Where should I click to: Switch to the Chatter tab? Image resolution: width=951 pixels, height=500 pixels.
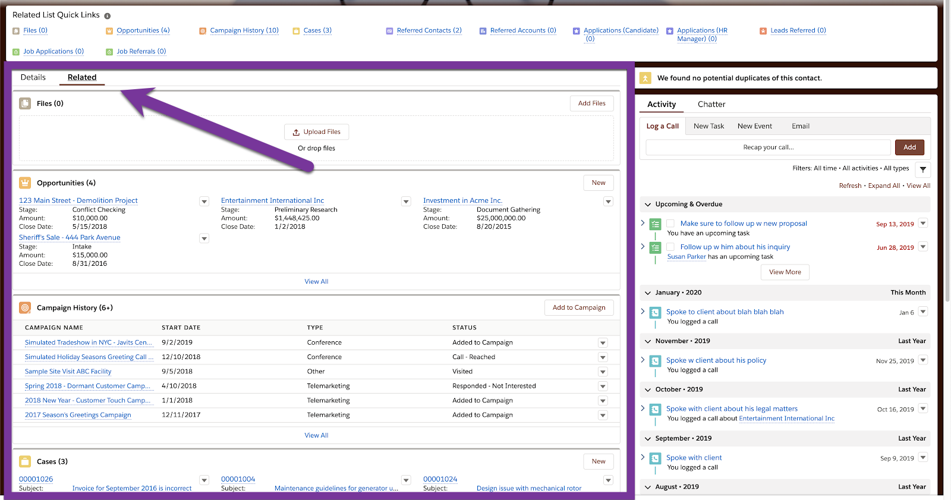(x=711, y=104)
